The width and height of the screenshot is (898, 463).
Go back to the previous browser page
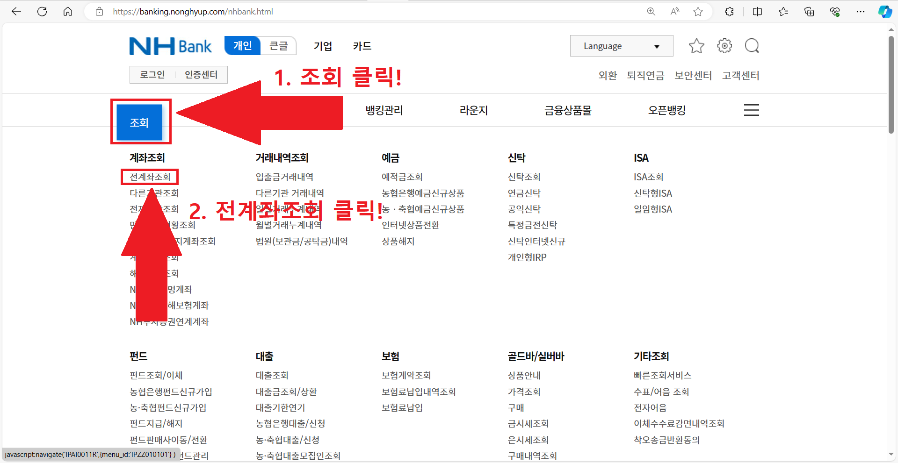click(16, 12)
